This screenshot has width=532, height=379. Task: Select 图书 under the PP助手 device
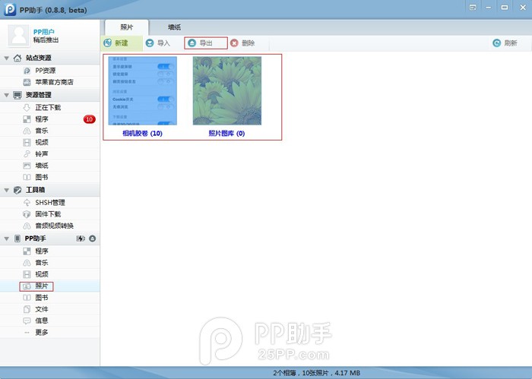(x=42, y=298)
